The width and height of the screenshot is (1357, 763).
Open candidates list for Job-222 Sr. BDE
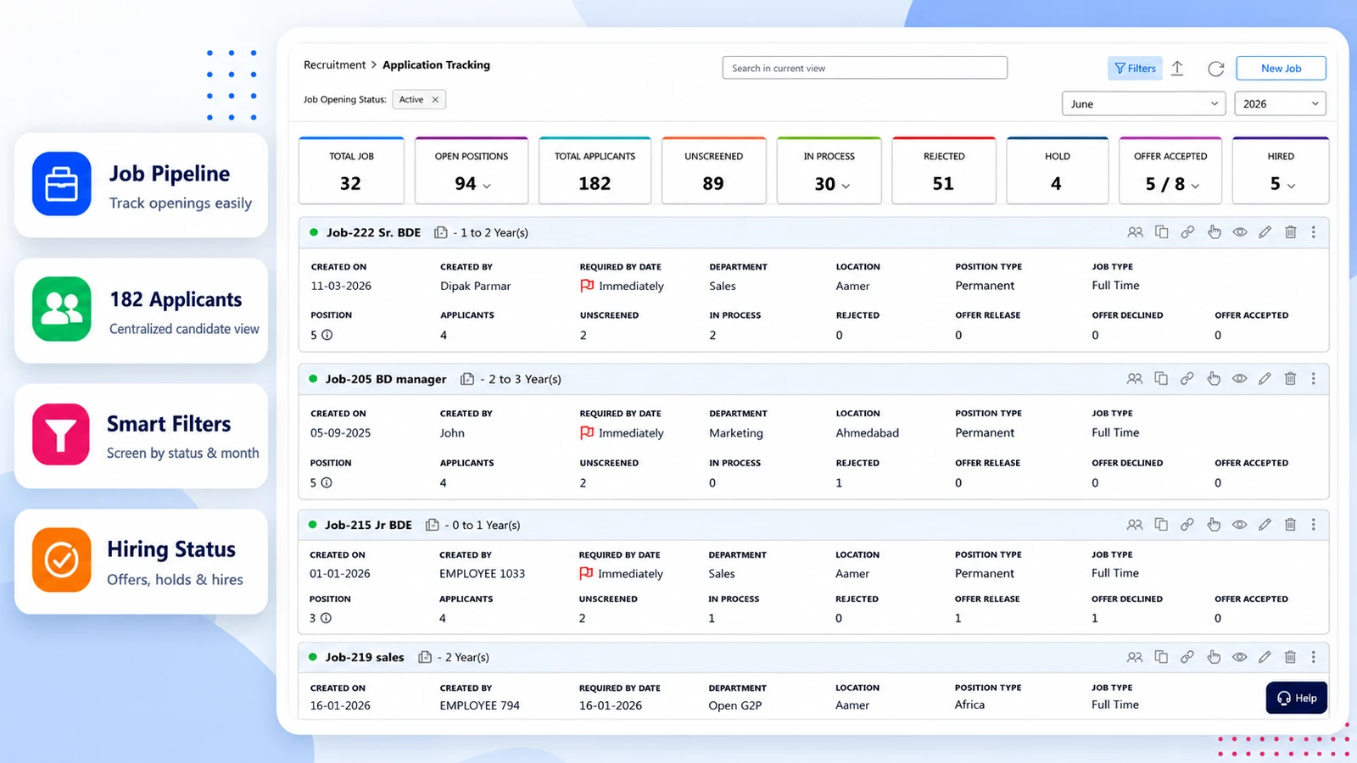[x=1135, y=232]
